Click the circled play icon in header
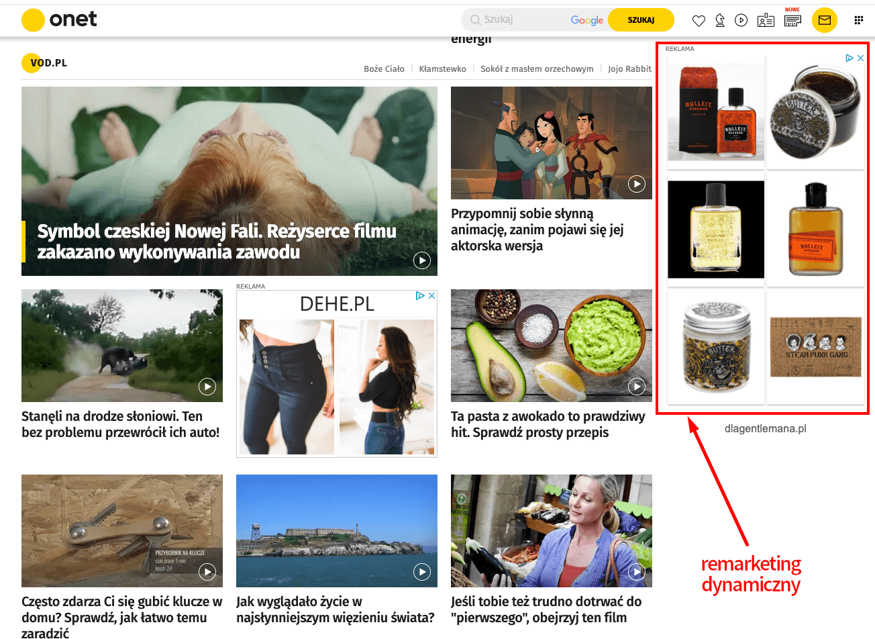 (x=741, y=20)
